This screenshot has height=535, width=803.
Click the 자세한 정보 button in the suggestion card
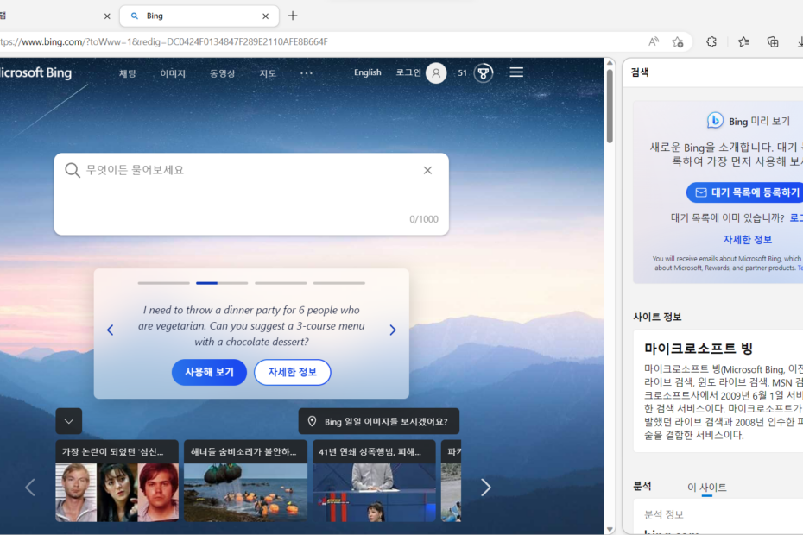tap(293, 372)
